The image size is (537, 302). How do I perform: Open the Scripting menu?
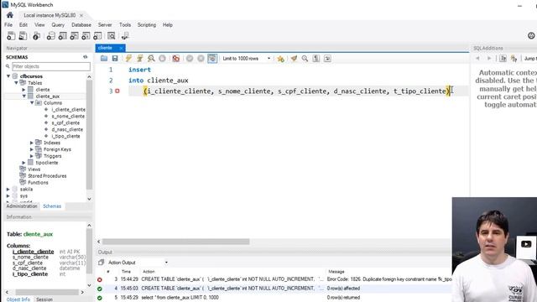tap(147, 25)
